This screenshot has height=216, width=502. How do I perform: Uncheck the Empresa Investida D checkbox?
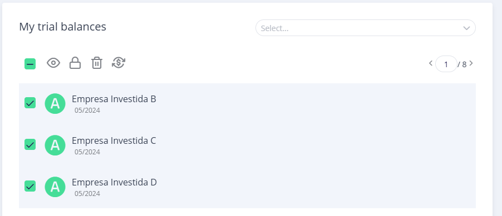click(x=30, y=186)
